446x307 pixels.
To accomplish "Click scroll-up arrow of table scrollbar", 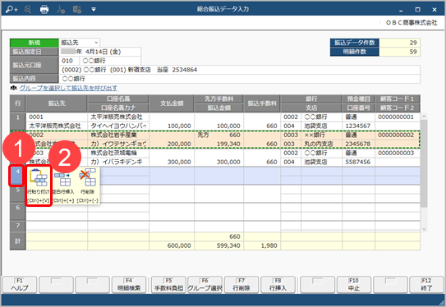I will point(424,117).
